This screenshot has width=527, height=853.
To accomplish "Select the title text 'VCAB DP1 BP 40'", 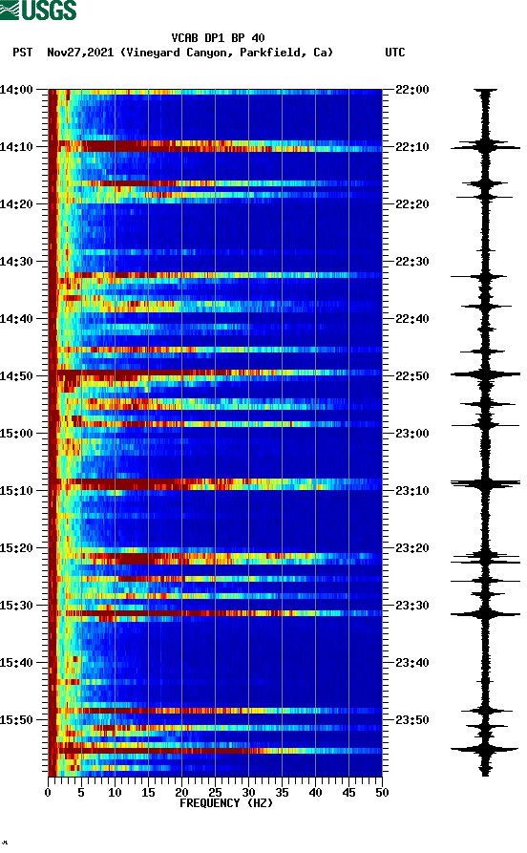I will tap(218, 38).
